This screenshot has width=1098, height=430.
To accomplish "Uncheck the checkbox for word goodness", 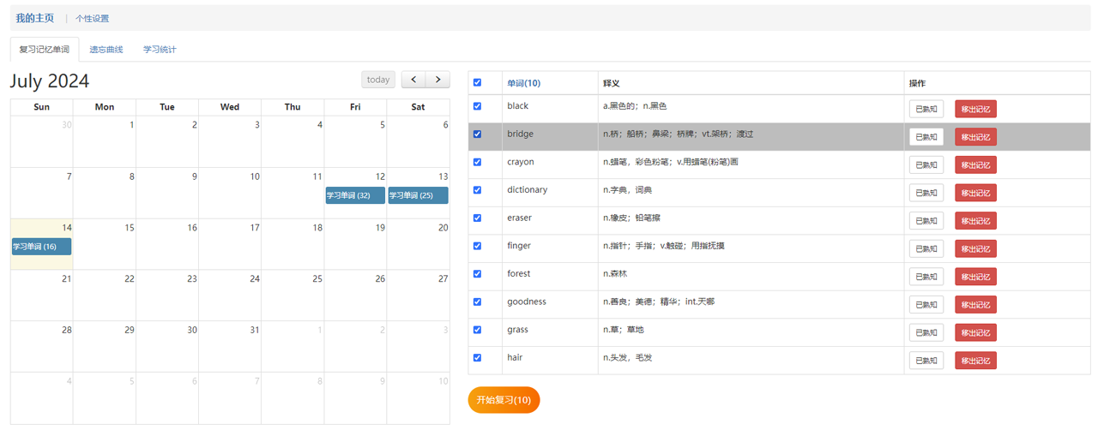I will [478, 302].
